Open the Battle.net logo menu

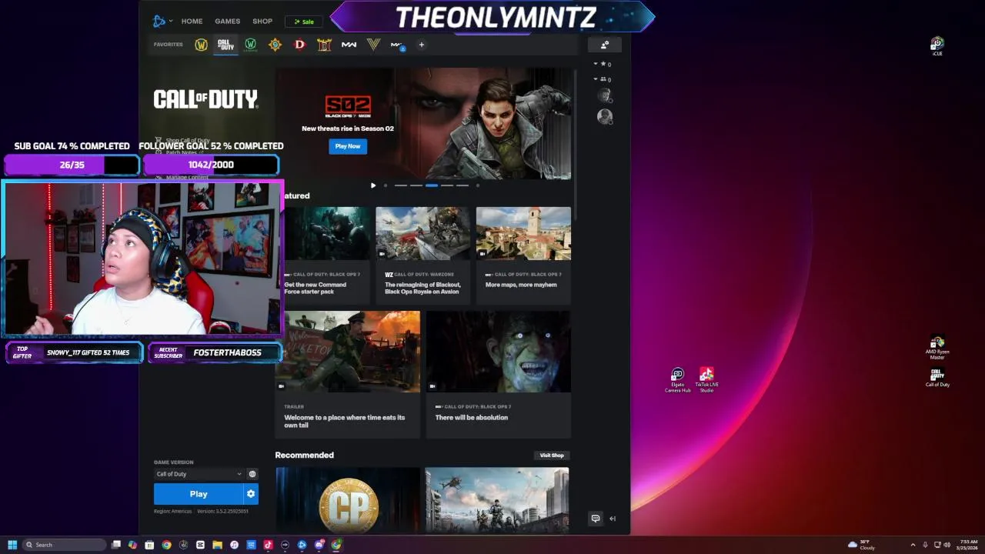tap(162, 22)
